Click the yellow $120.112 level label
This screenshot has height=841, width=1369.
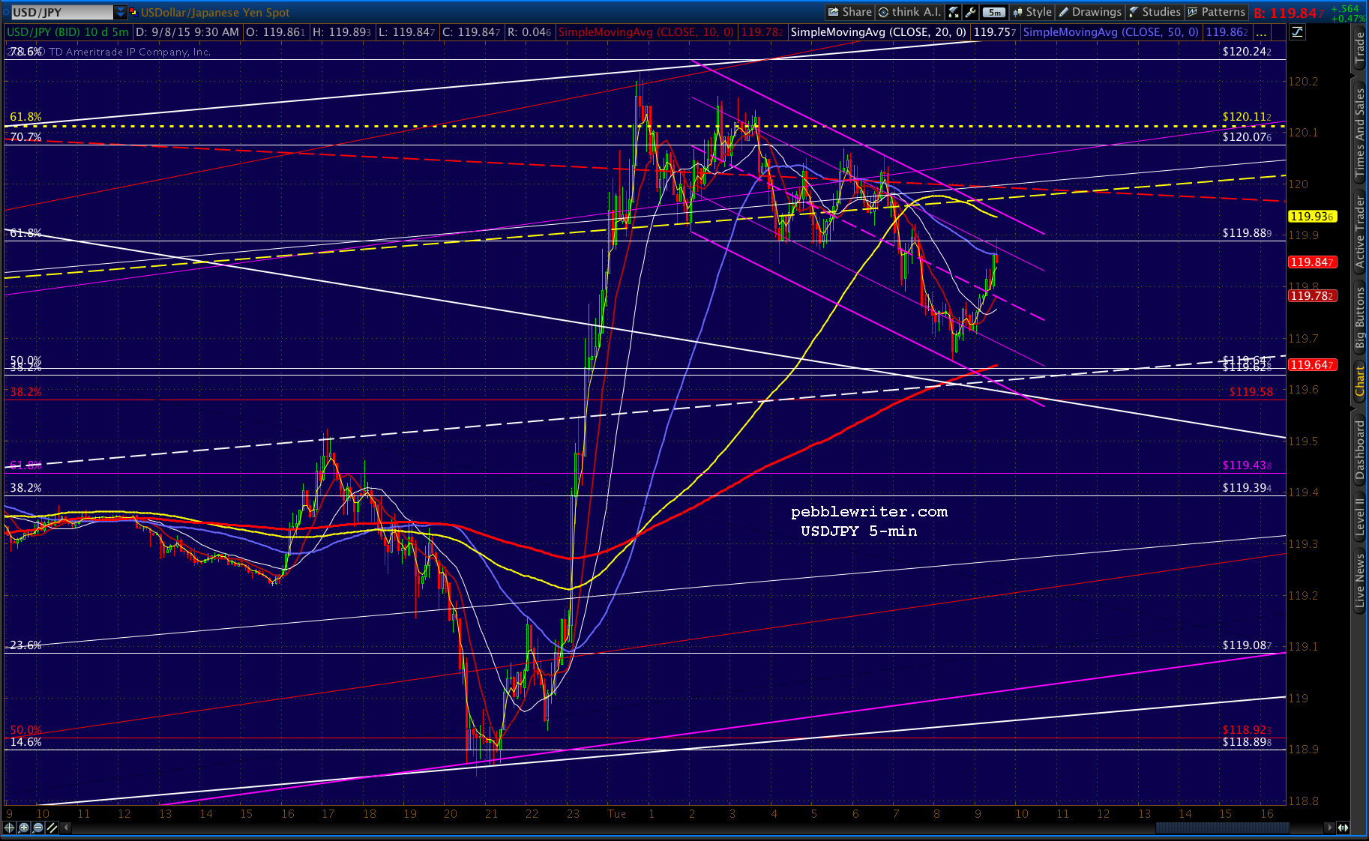coord(1247,117)
